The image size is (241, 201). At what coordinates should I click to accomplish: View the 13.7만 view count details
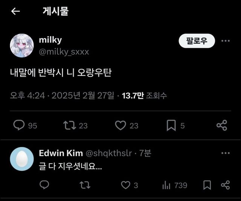144,95
